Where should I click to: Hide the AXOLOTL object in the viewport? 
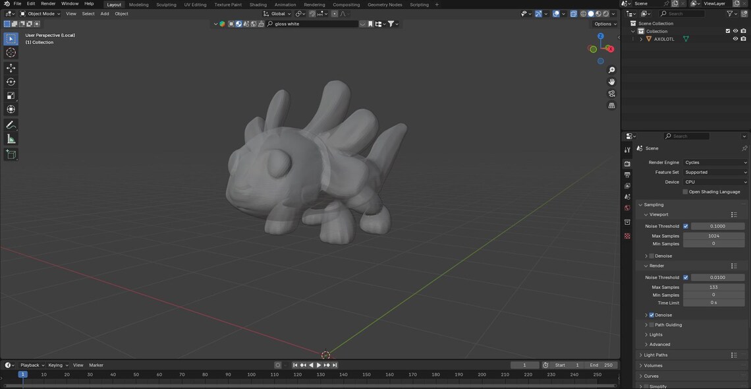[x=735, y=38]
